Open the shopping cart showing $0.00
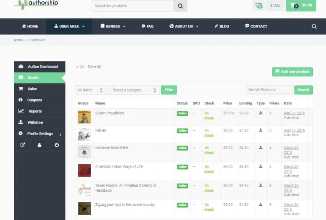Viewport: 326px width, 220px height. point(301,6)
